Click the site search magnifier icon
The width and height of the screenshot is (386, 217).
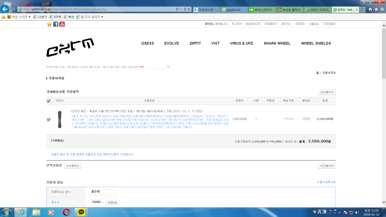[168, 67]
